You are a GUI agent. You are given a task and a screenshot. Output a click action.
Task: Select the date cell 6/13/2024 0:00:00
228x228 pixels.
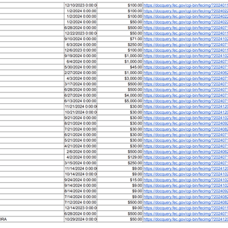click(x=81, y=101)
